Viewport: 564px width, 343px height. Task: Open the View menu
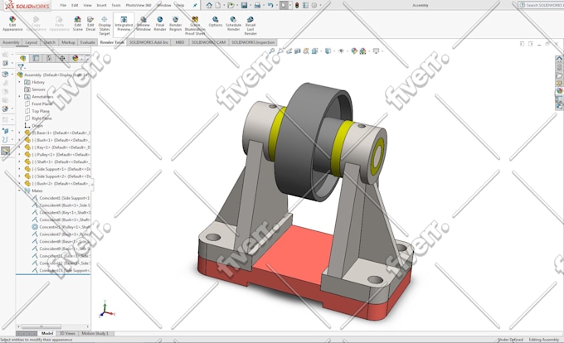pyautogui.click(x=87, y=6)
